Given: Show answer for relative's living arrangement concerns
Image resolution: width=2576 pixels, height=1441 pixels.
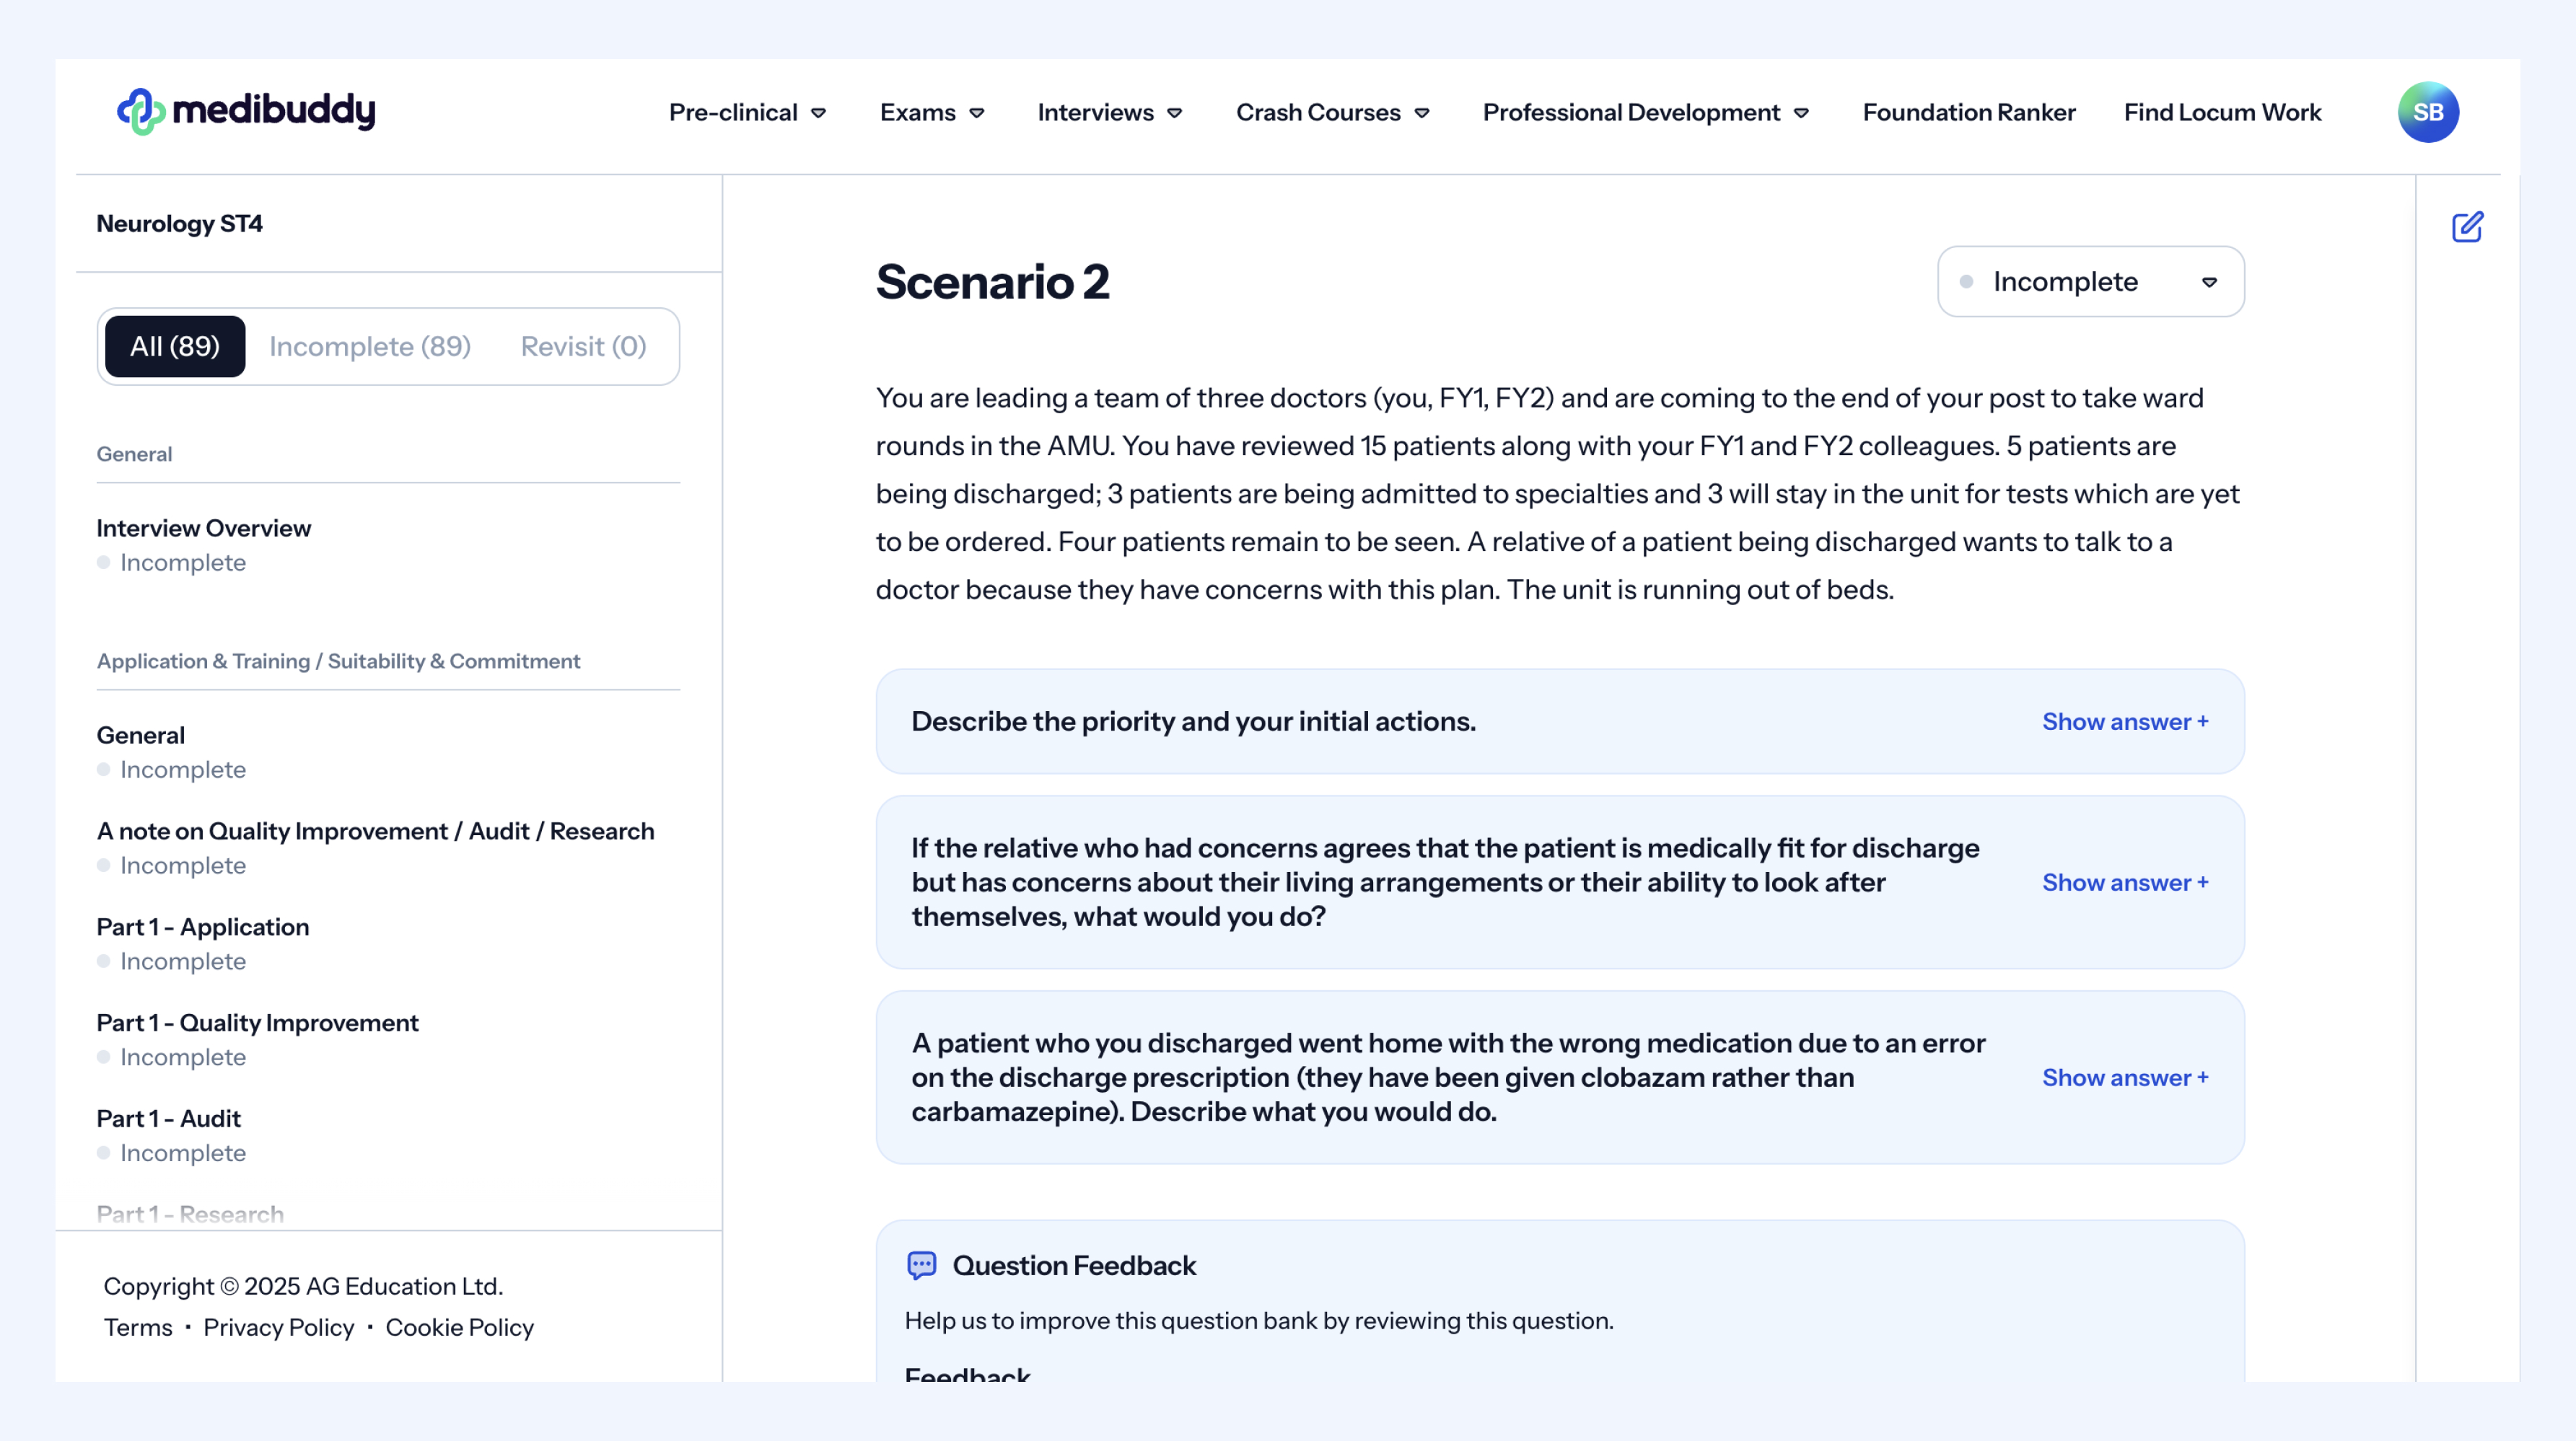Looking at the screenshot, I should pos(2124,882).
